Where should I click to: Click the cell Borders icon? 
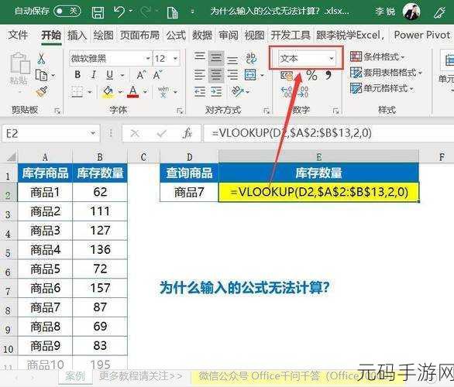(x=77, y=92)
